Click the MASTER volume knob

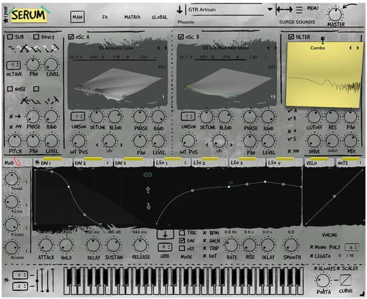[335, 14]
